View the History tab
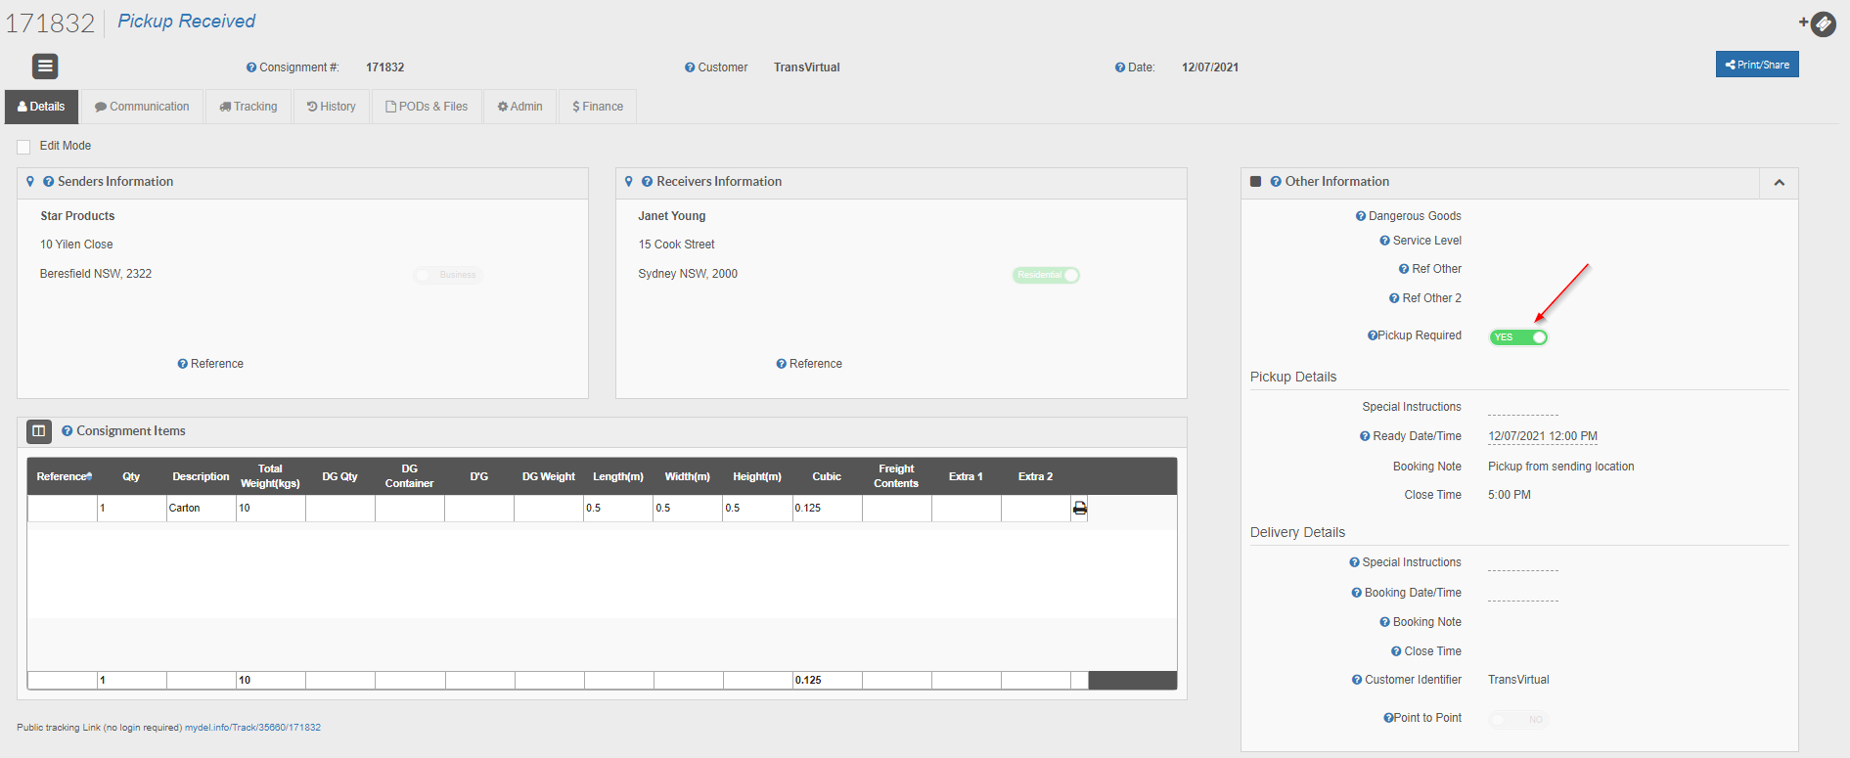The height and width of the screenshot is (758, 1850). [332, 107]
